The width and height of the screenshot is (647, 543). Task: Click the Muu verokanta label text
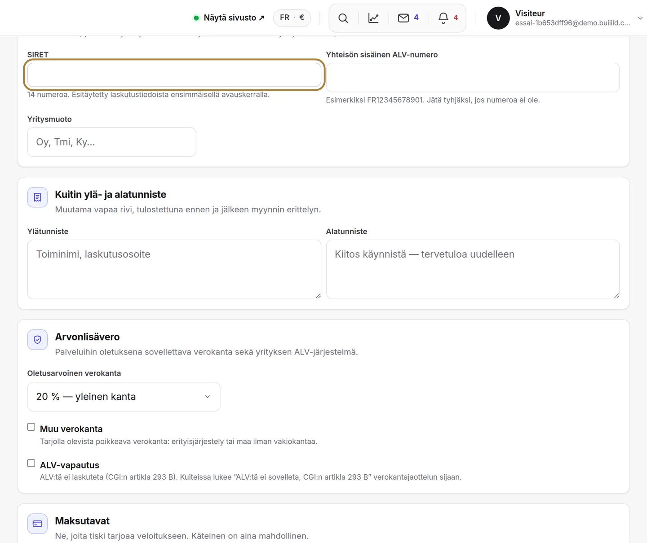71,429
